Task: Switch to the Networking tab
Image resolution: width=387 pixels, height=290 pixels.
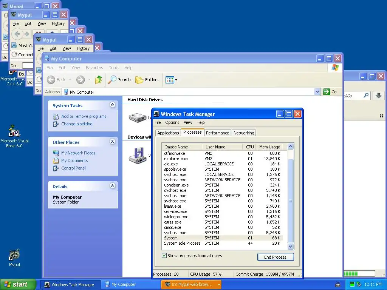Action: pyautogui.click(x=244, y=133)
